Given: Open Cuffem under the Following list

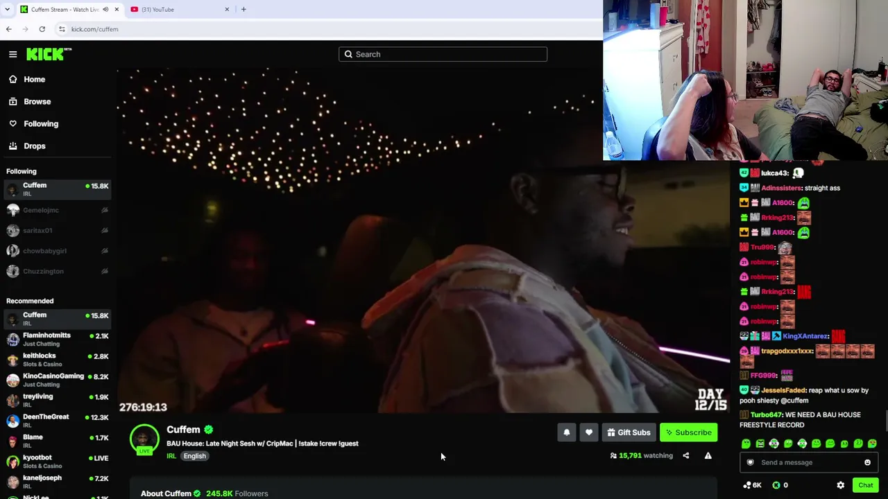Looking at the screenshot, I should click(x=57, y=189).
